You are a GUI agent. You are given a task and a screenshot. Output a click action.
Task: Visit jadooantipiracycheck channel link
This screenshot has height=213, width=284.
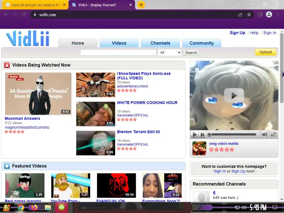[x=132, y=86]
